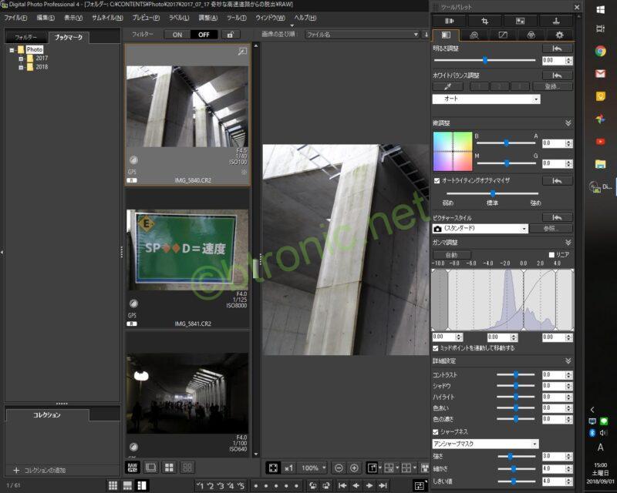Open the stamp tool palette
Screen dimensions: 617x493
point(556,21)
